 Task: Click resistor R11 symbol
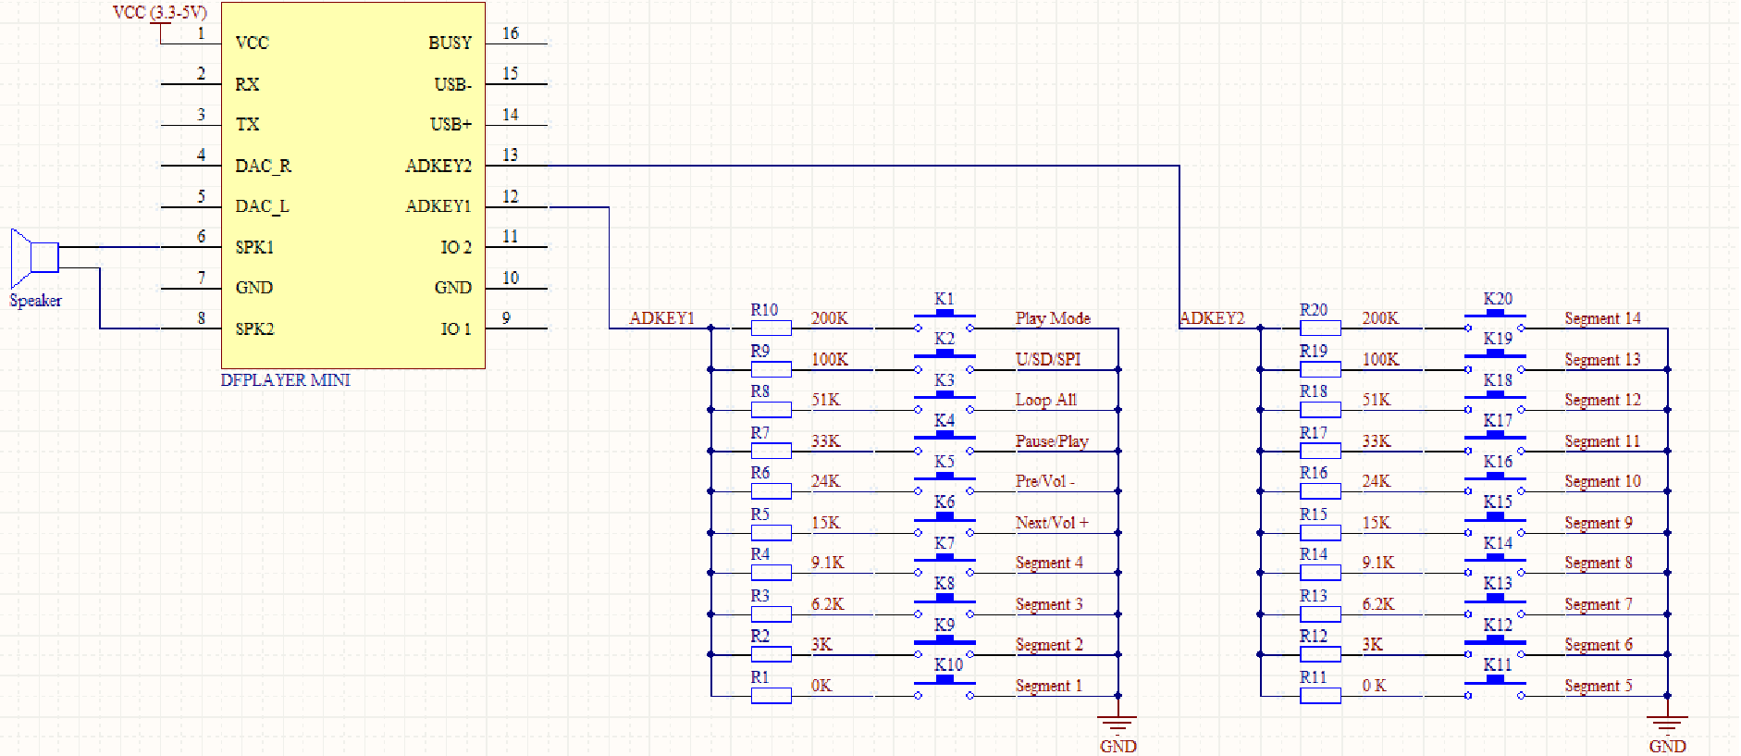click(1319, 695)
